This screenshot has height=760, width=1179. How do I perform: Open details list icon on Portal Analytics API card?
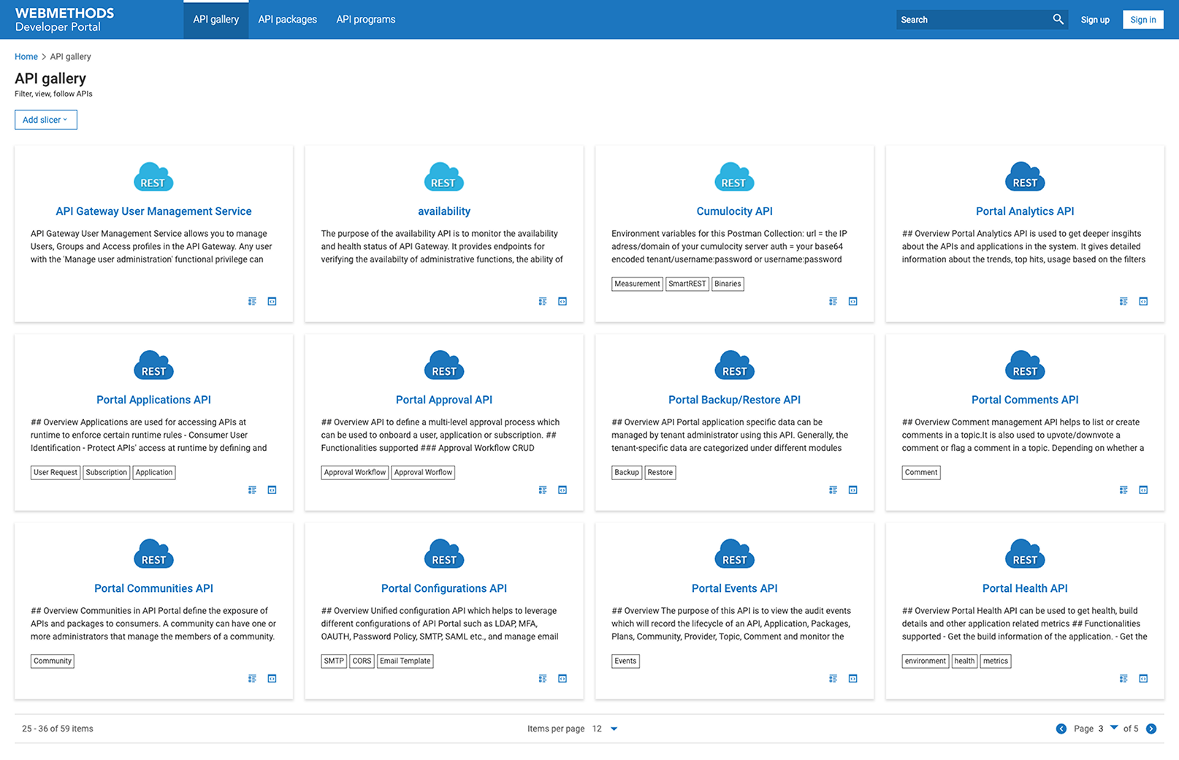(1123, 301)
